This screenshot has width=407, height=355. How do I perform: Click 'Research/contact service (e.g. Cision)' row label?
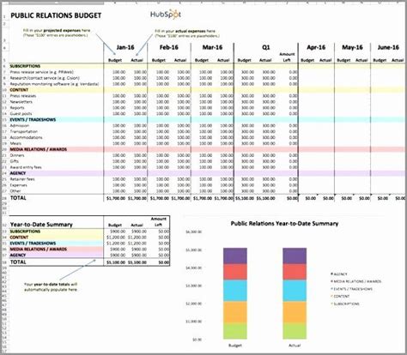coord(45,78)
